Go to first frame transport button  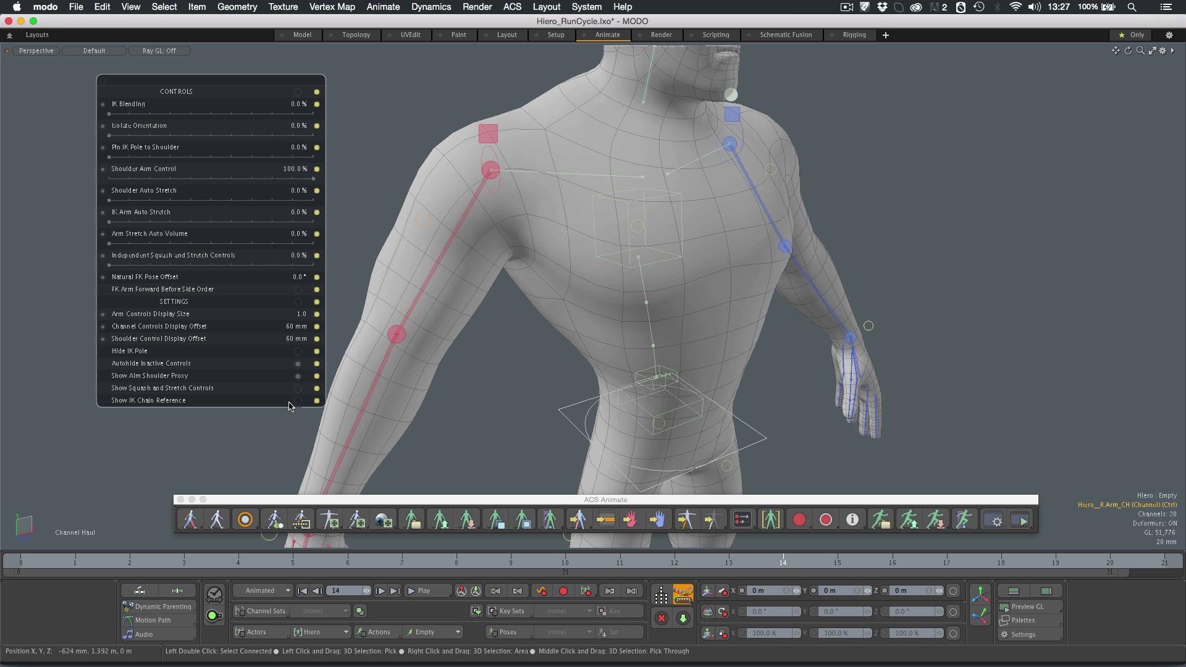coord(302,591)
